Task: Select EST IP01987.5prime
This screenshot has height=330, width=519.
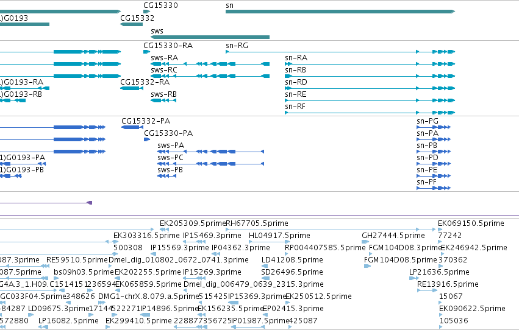Action: coord(248,328)
